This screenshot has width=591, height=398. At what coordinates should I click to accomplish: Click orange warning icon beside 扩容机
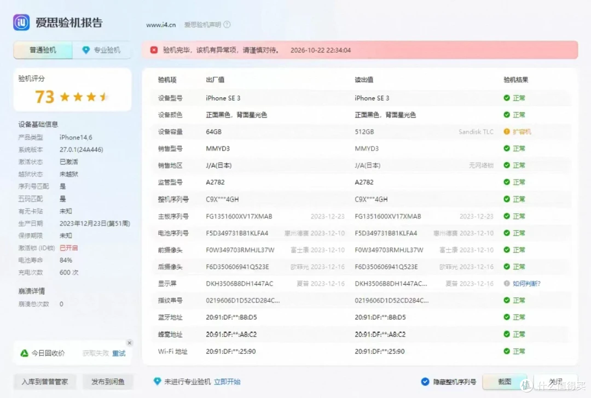(x=507, y=131)
